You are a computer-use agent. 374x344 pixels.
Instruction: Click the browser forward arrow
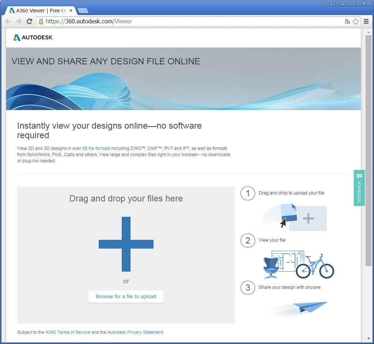coord(19,22)
